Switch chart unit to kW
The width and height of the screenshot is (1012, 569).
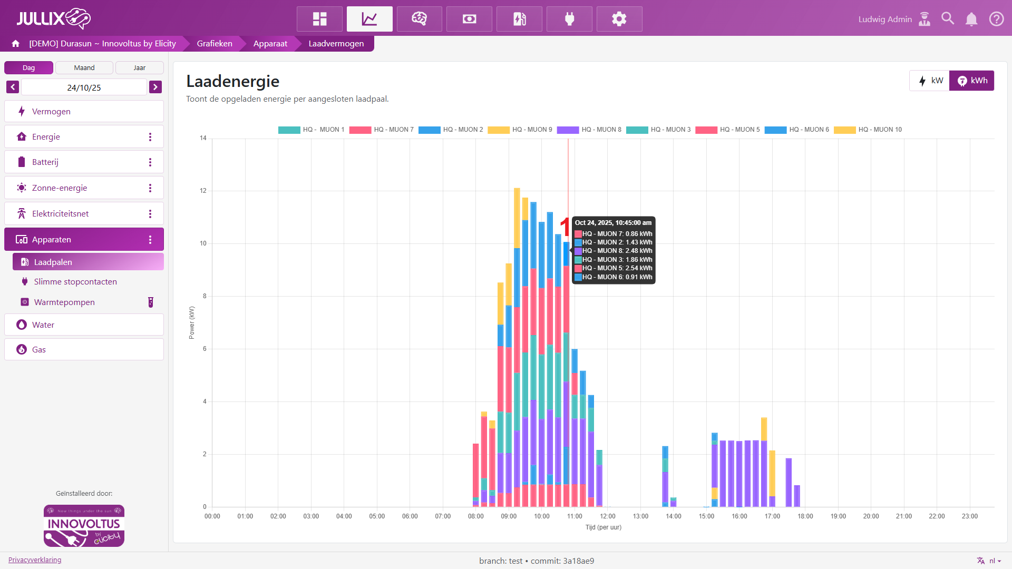point(930,81)
